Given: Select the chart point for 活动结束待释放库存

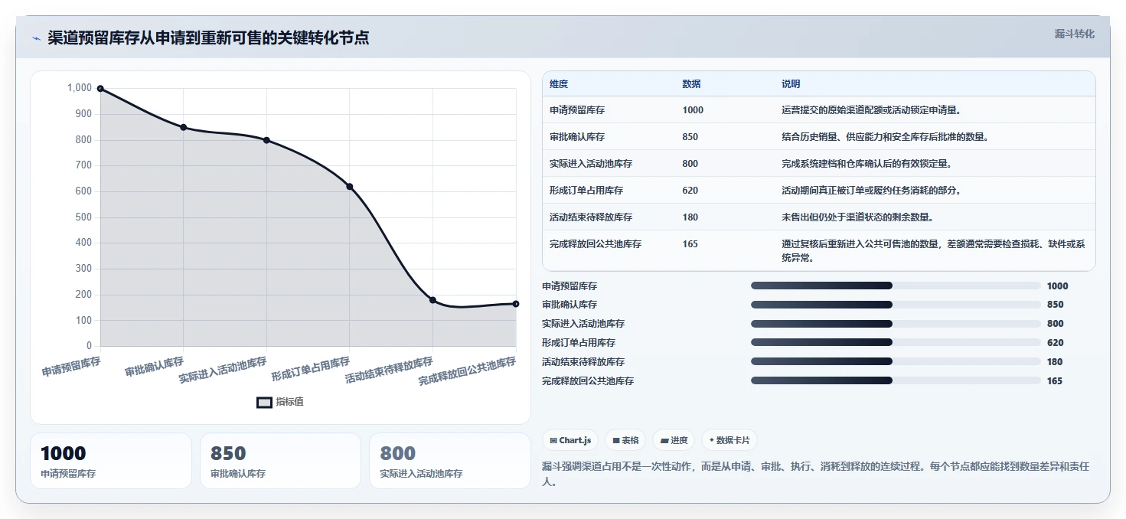Looking at the screenshot, I should [432, 300].
